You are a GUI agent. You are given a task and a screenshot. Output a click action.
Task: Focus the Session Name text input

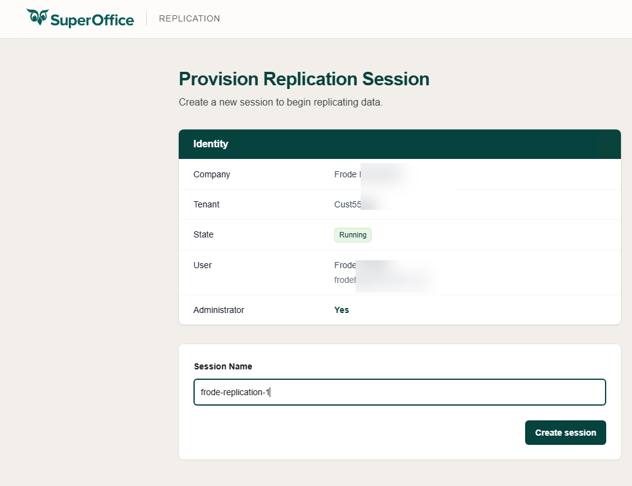399,392
